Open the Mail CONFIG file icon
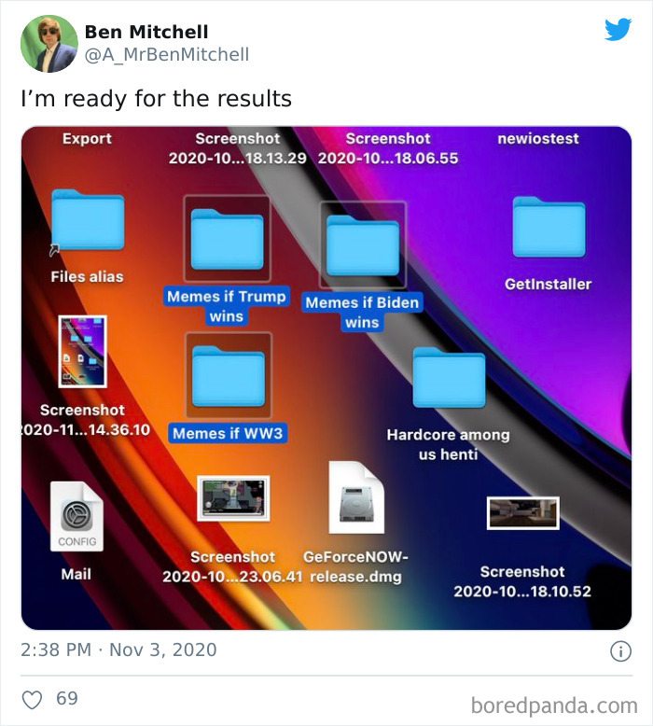Image resolution: width=653 pixels, height=726 pixels. (76, 516)
